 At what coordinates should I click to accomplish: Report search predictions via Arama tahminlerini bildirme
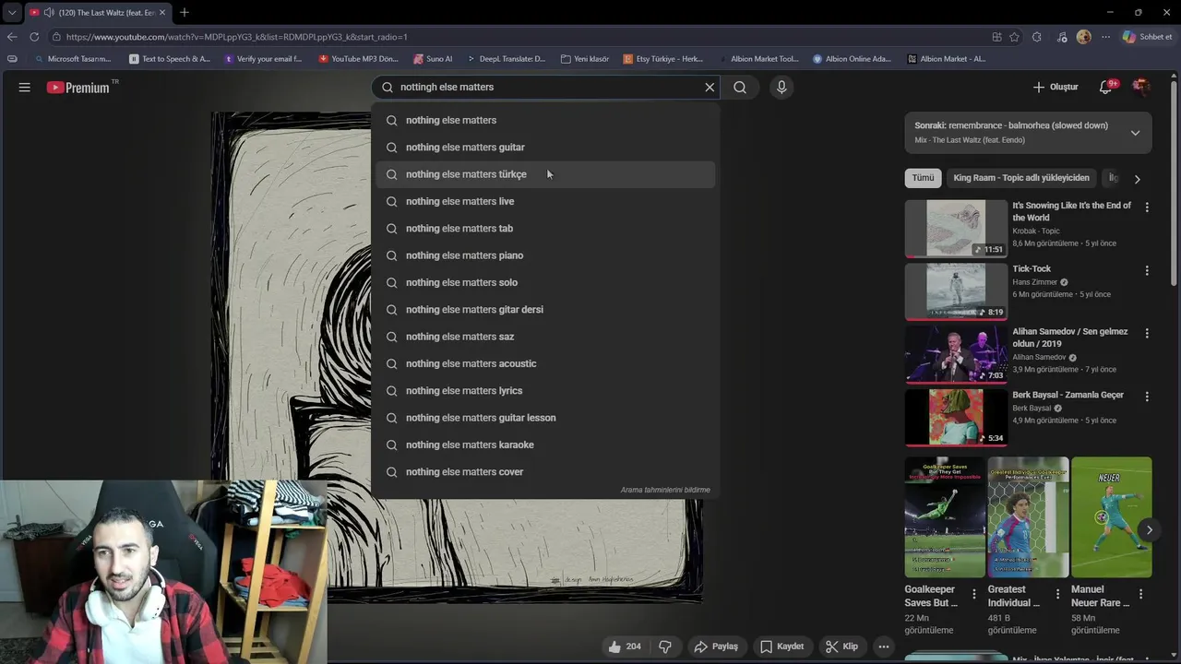(665, 491)
